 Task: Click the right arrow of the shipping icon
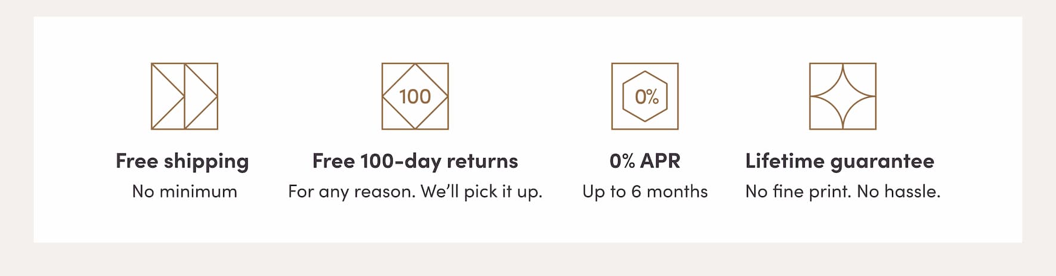(x=201, y=96)
